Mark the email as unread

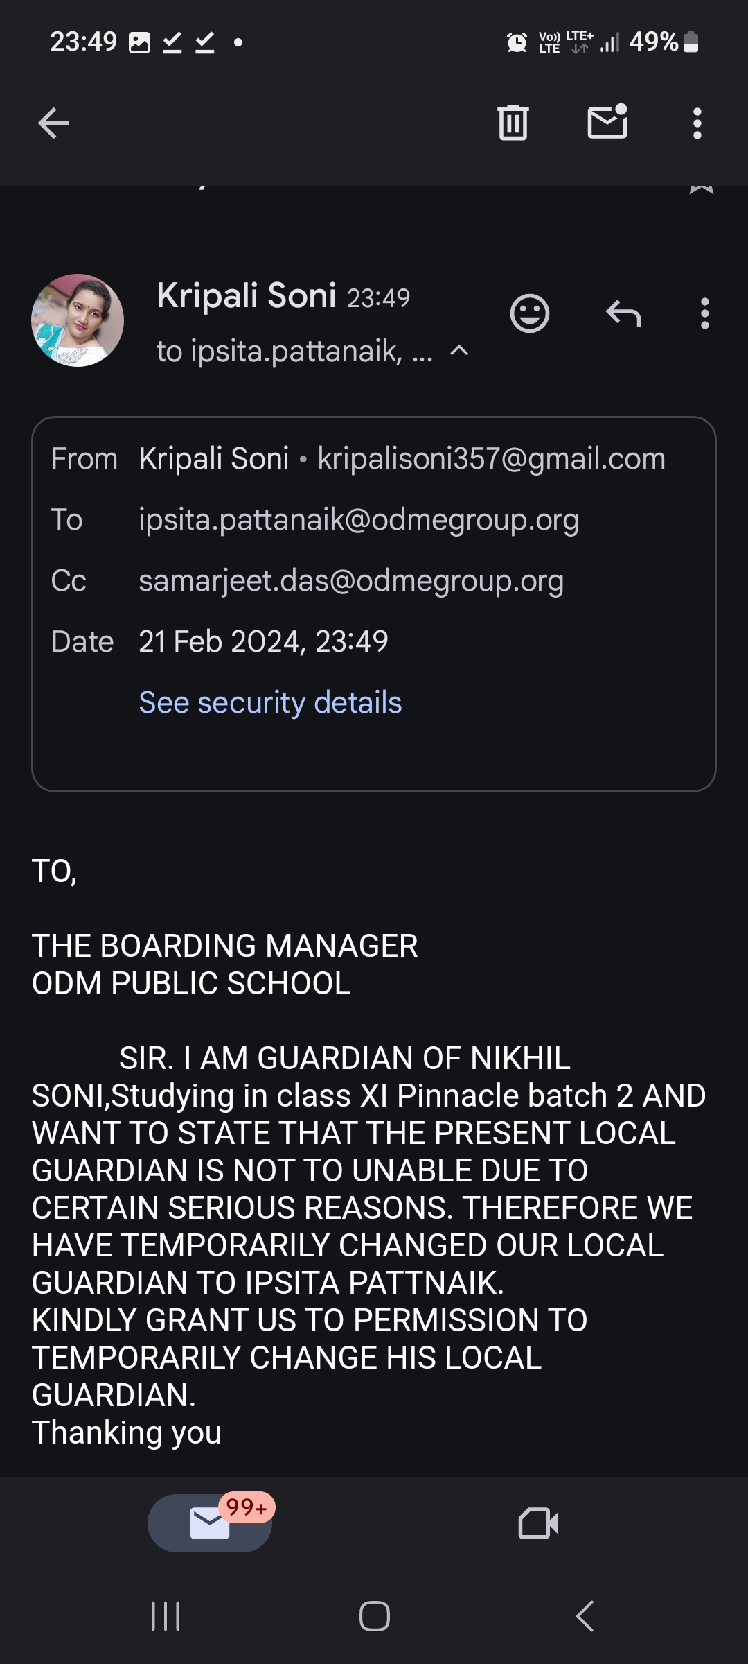coord(607,123)
